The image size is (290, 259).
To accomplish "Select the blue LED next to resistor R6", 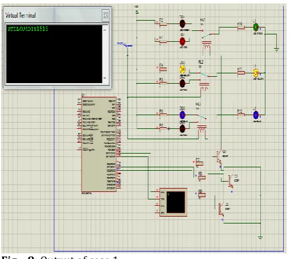I will pyautogui.click(x=182, y=115).
